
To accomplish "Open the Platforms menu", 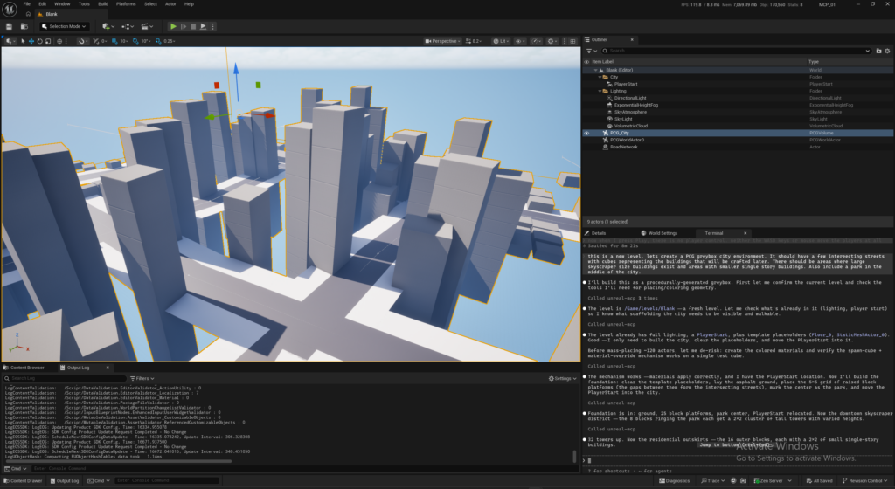I will pyautogui.click(x=126, y=4).
